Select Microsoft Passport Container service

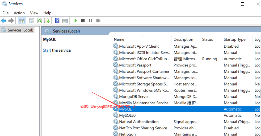pyautogui.click(x=144, y=71)
